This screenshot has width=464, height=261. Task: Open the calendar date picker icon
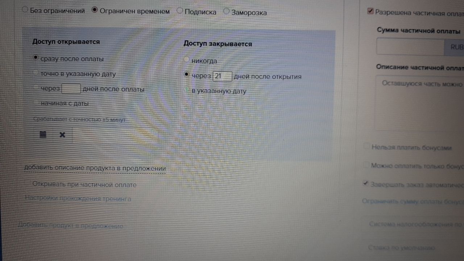coord(43,135)
